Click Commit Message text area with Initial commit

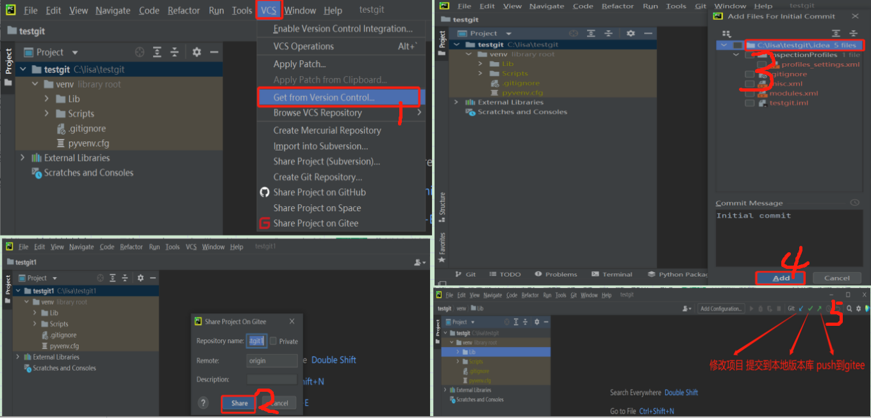point(788,237)
